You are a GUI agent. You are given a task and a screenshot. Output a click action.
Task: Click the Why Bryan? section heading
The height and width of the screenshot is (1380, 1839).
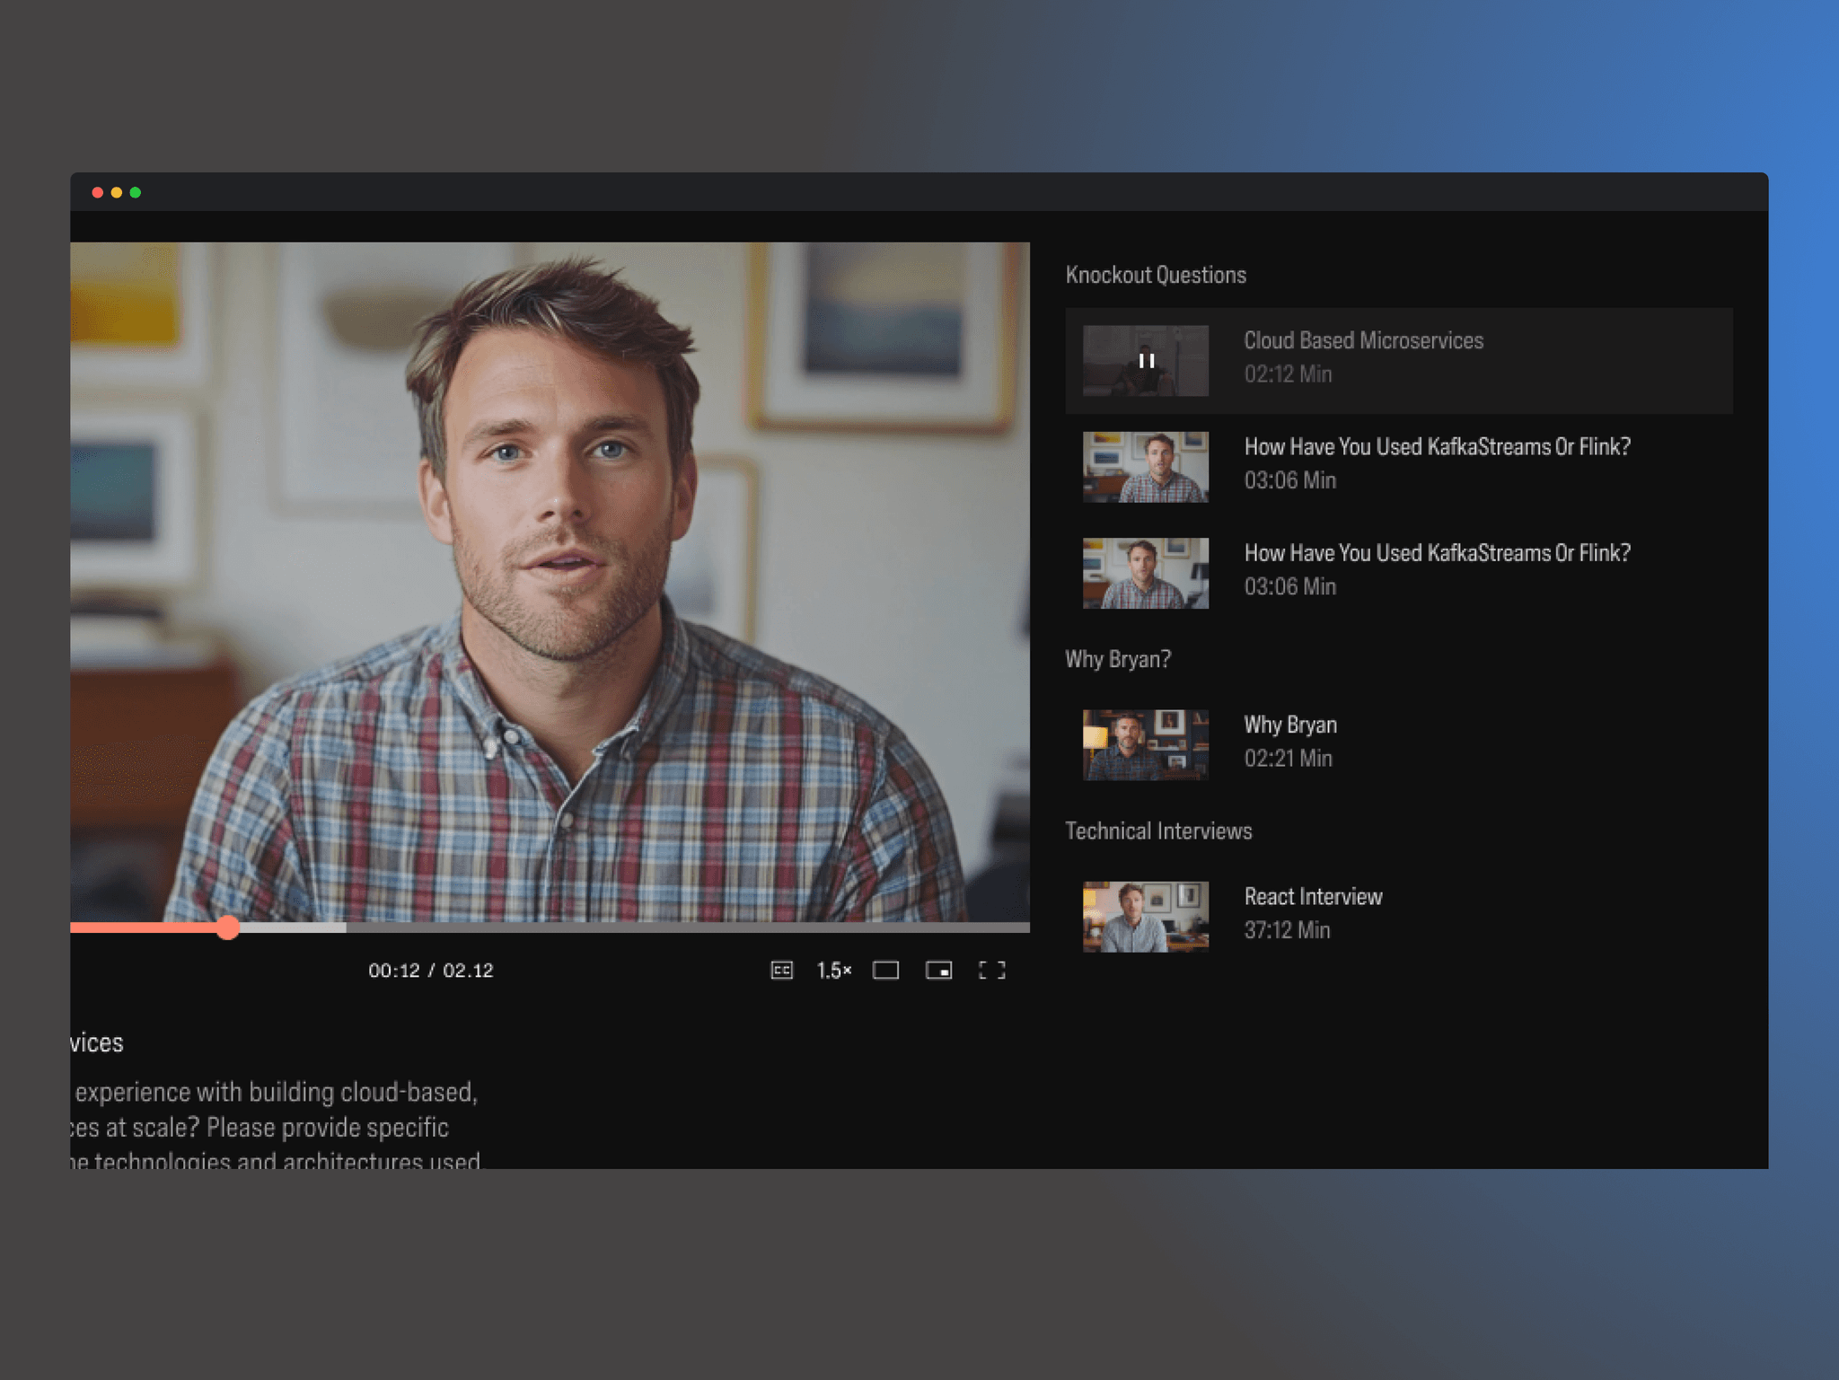[1117, 659]
